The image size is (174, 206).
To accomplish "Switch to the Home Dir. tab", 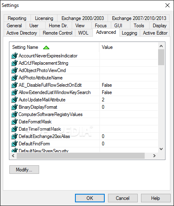I will [x=58, y=26].
